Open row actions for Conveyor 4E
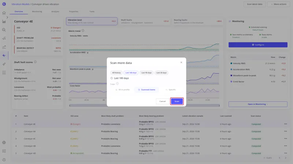This screenshot has width=293, height=164. tap(286, 124)
